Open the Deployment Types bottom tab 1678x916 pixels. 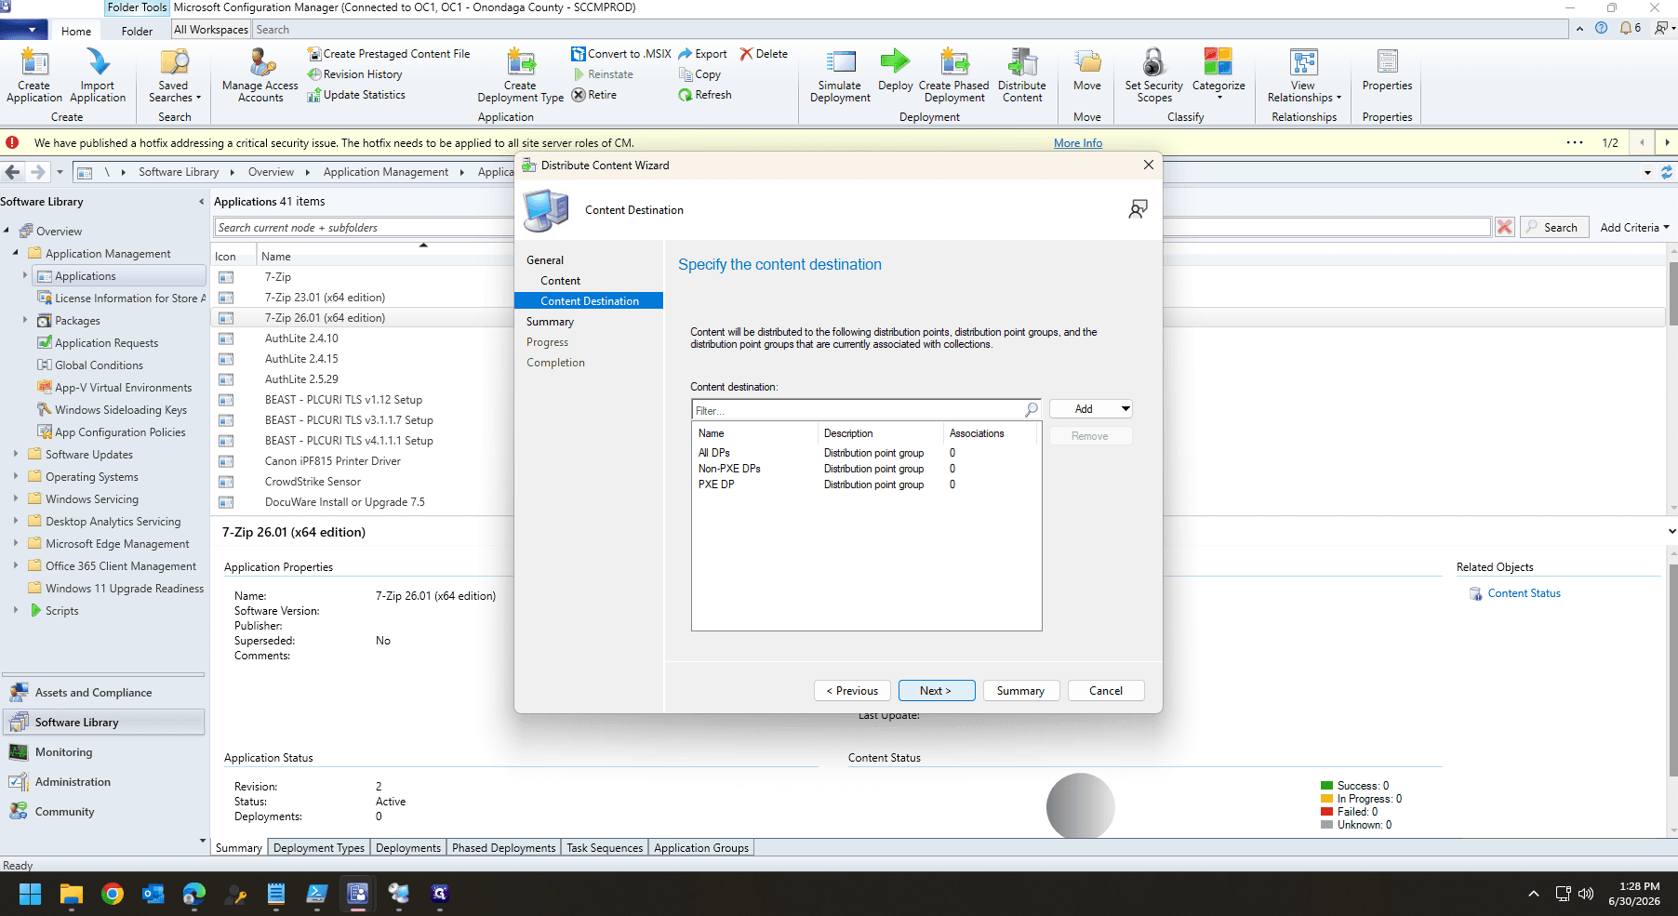[x=319, y=847]
